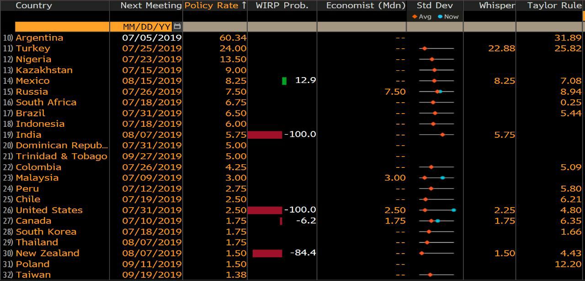Open the New Zealand row
Viewport: 585px width, 281px height.
pyautogui.click(x=48, y=253)
